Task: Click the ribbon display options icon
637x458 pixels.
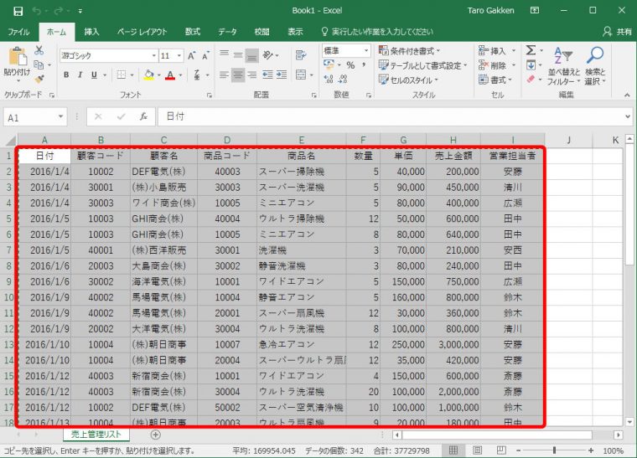Action: (535, 11)
